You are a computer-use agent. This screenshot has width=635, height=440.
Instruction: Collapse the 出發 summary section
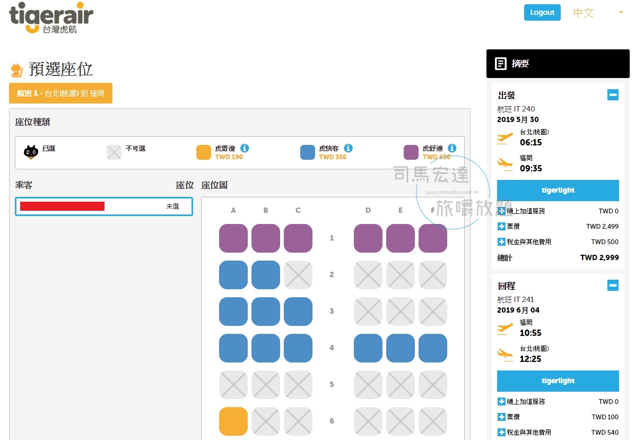coord(613,95)
